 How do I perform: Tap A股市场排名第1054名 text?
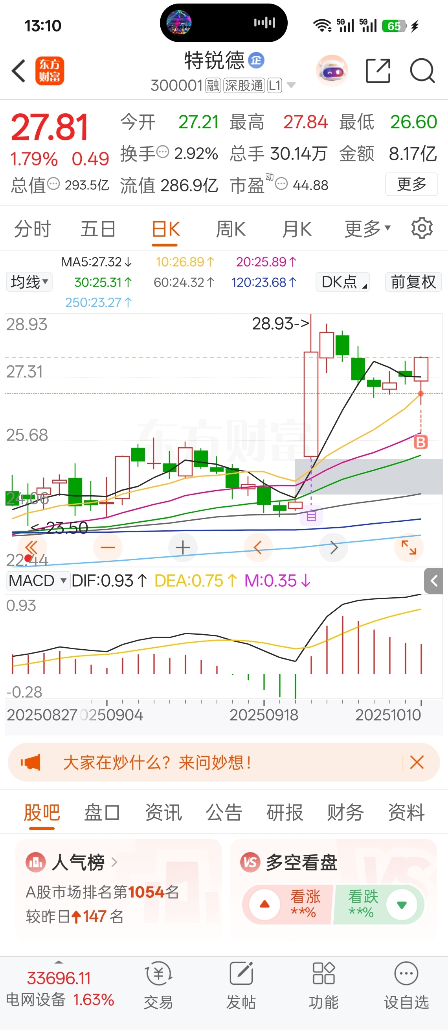point(103,892)
